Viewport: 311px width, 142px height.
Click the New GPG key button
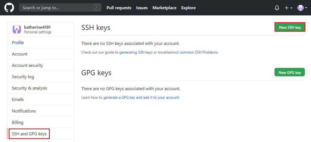pos(290,72)
